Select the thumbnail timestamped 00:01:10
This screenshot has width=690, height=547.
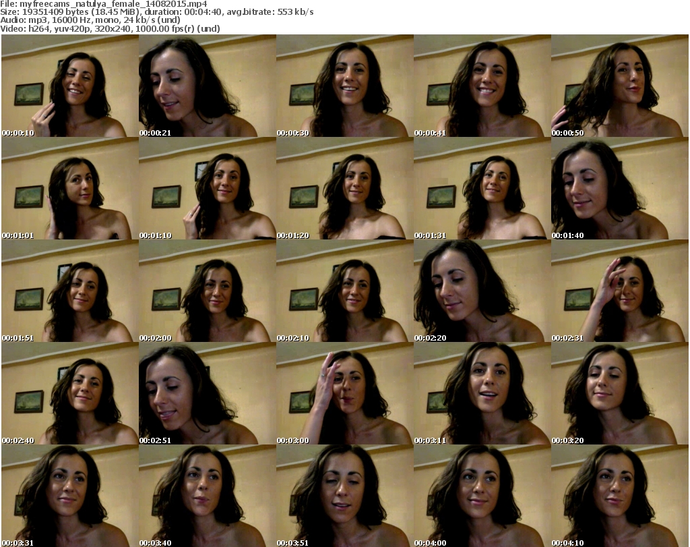(208, 188)
